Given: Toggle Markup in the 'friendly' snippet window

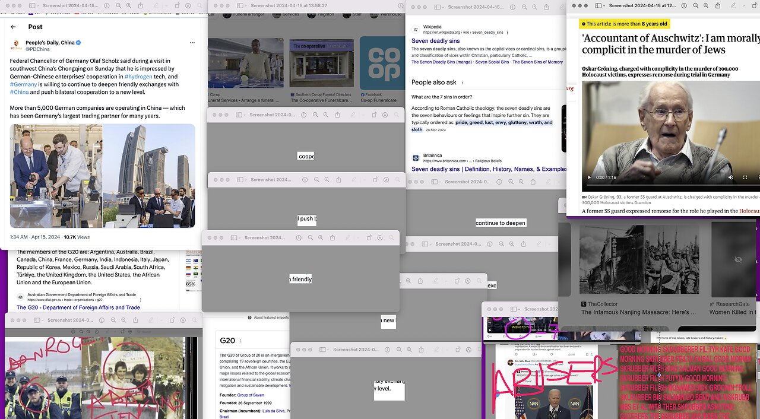Looking at the screenshot, I should [380, 237].
